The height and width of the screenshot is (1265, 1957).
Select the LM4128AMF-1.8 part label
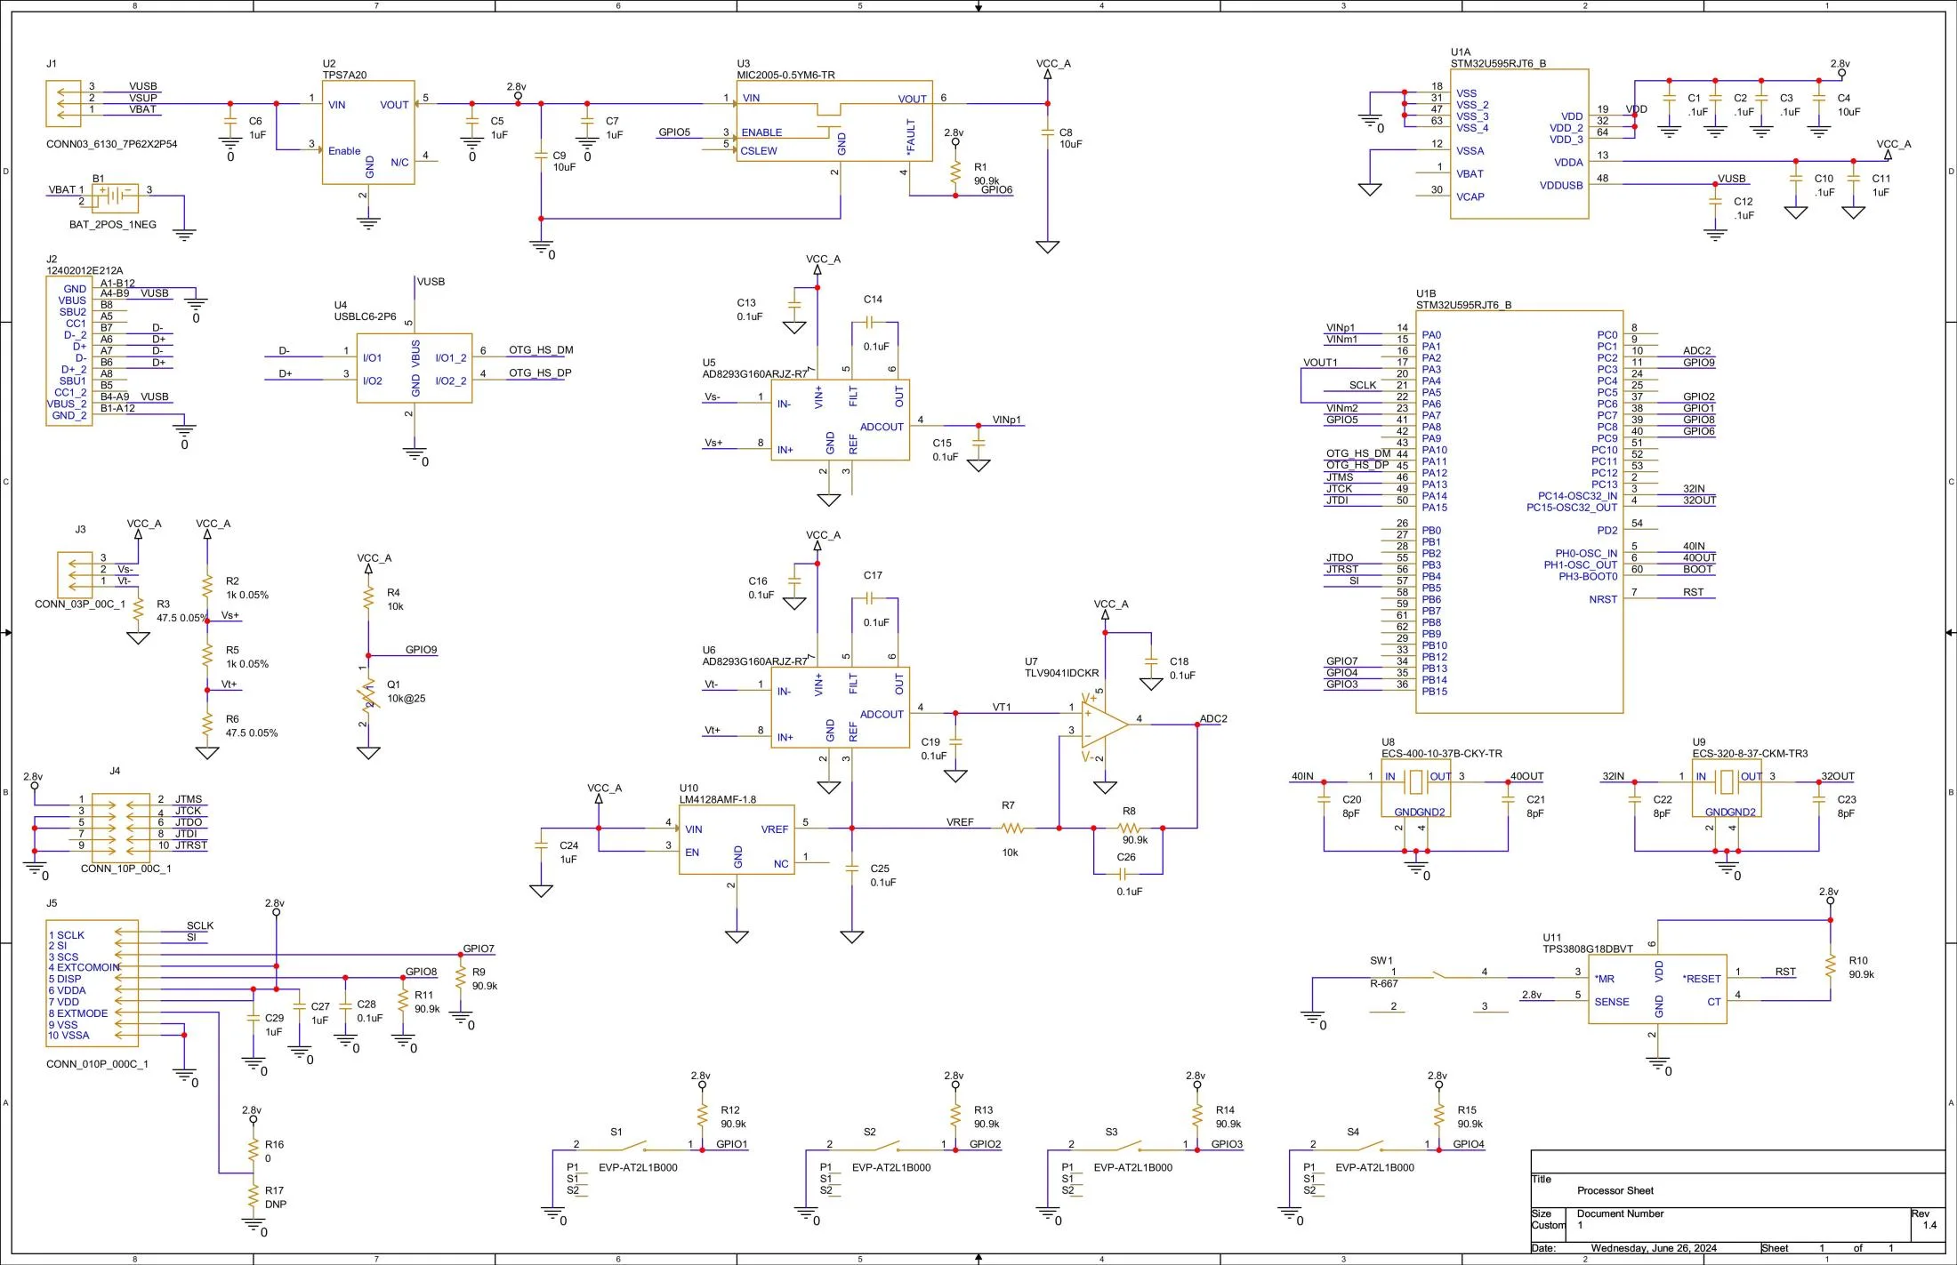click(717, 800)
